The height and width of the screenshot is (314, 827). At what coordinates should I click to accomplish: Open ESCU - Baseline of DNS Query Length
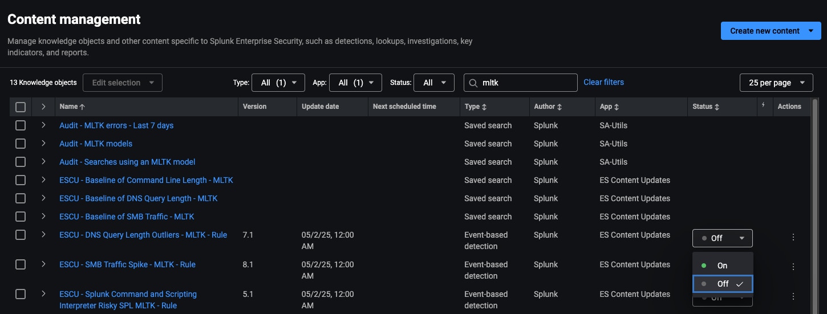(139, 198)
